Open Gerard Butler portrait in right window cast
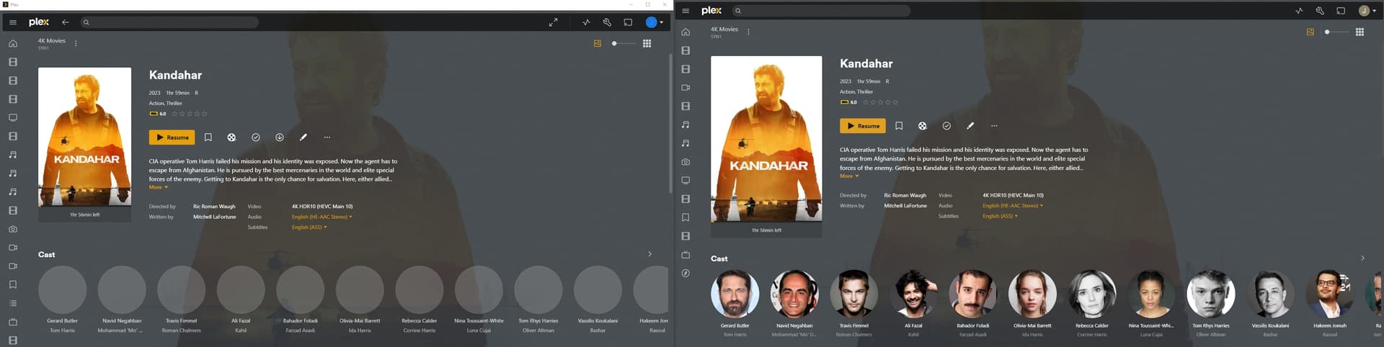This screenshot has width=1384, height=347. tap(735, 294)
